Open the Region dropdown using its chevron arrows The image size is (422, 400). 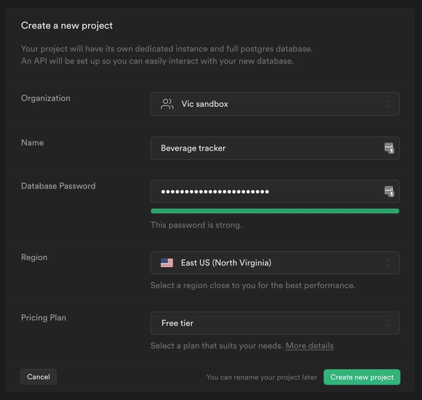(388, 263)
